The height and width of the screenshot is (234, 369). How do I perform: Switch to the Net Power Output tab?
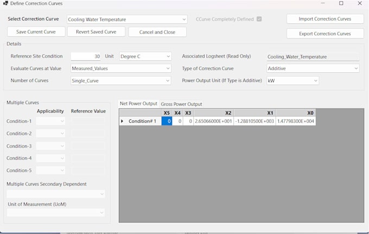tap(138, 104)
